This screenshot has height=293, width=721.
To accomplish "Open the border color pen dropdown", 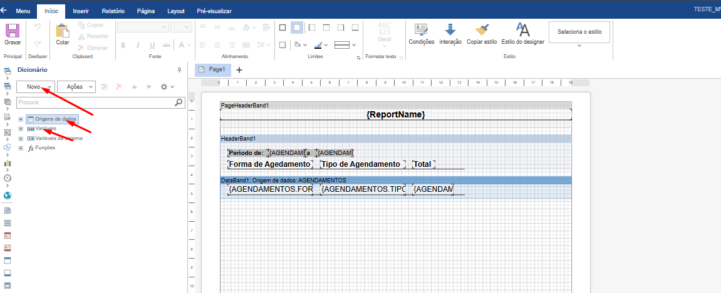I will point(321,45).
